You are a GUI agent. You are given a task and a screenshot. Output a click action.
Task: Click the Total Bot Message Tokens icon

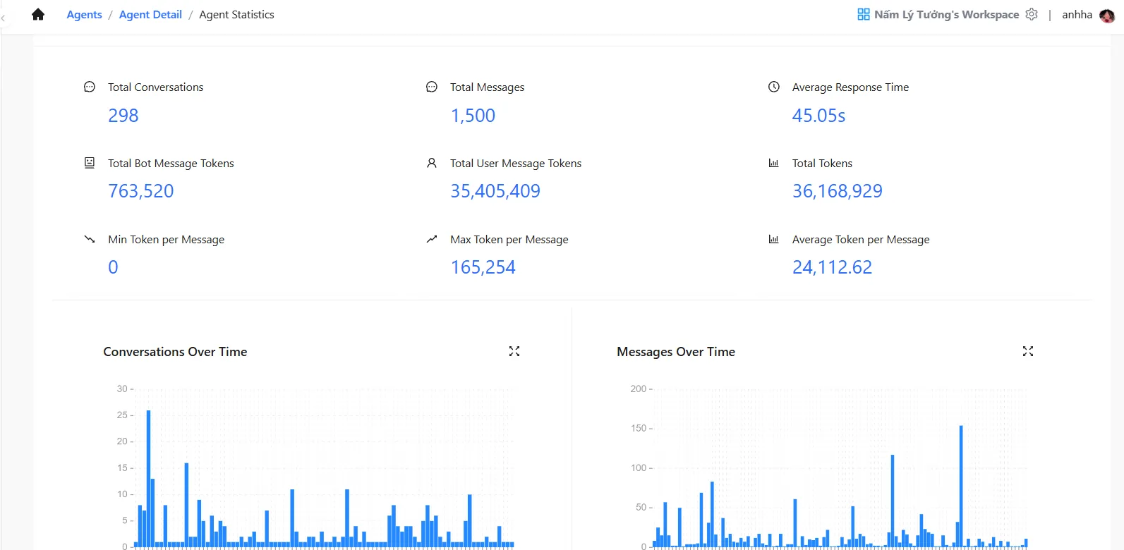click(x=90, y=163)
